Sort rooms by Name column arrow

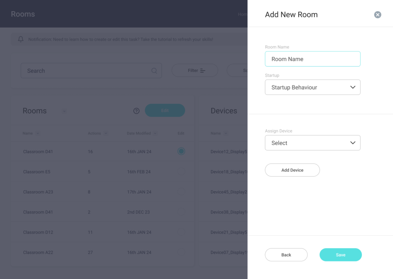point(38,133)
